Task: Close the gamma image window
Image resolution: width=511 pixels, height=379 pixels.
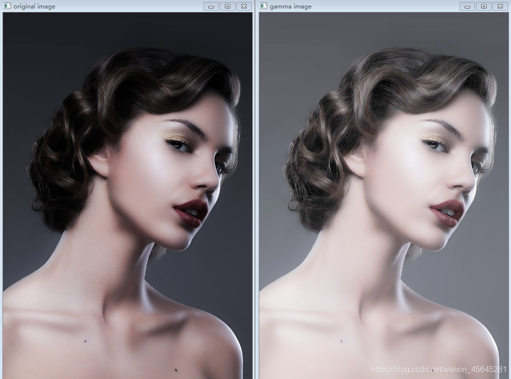Action: click(500, 6)
